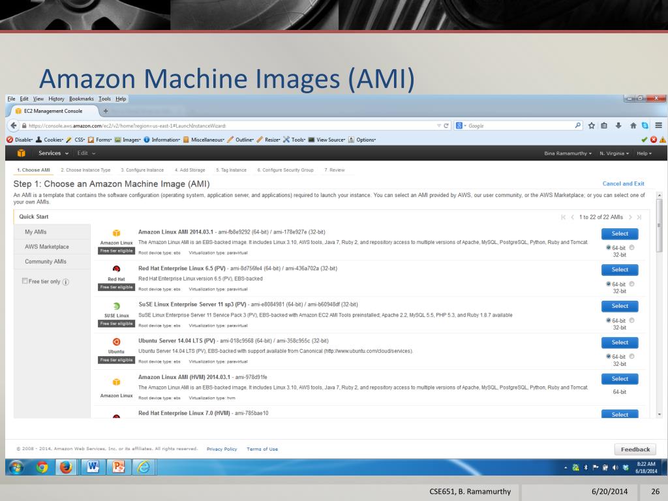Reload page using the refresh icon
The width and height of the screenshot is (668, 501).
click(x=446, y=126)
